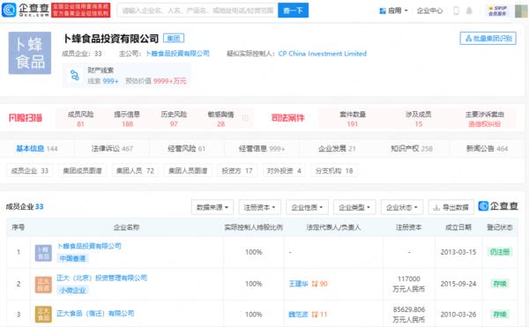Click 预估价值 9999+万元 value
The image size is (529, 327).
(x=156, y=81)
